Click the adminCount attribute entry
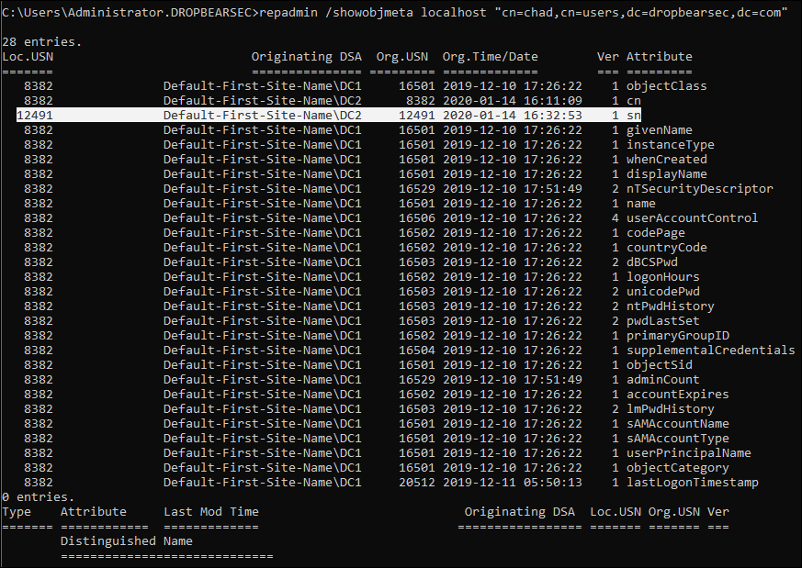This screenshot has width=802, height=568. (663, 380)
